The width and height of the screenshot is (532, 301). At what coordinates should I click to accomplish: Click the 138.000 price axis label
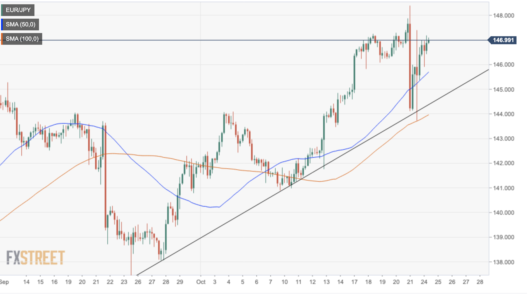click(x=503, y=262)
